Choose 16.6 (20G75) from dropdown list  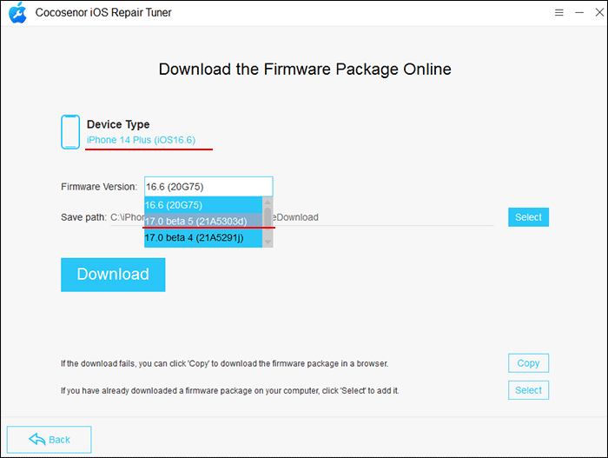coord(203,205)
